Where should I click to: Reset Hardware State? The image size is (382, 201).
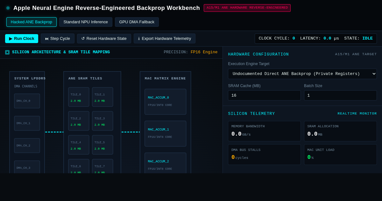pyautogui.click(x=104, y=39)
